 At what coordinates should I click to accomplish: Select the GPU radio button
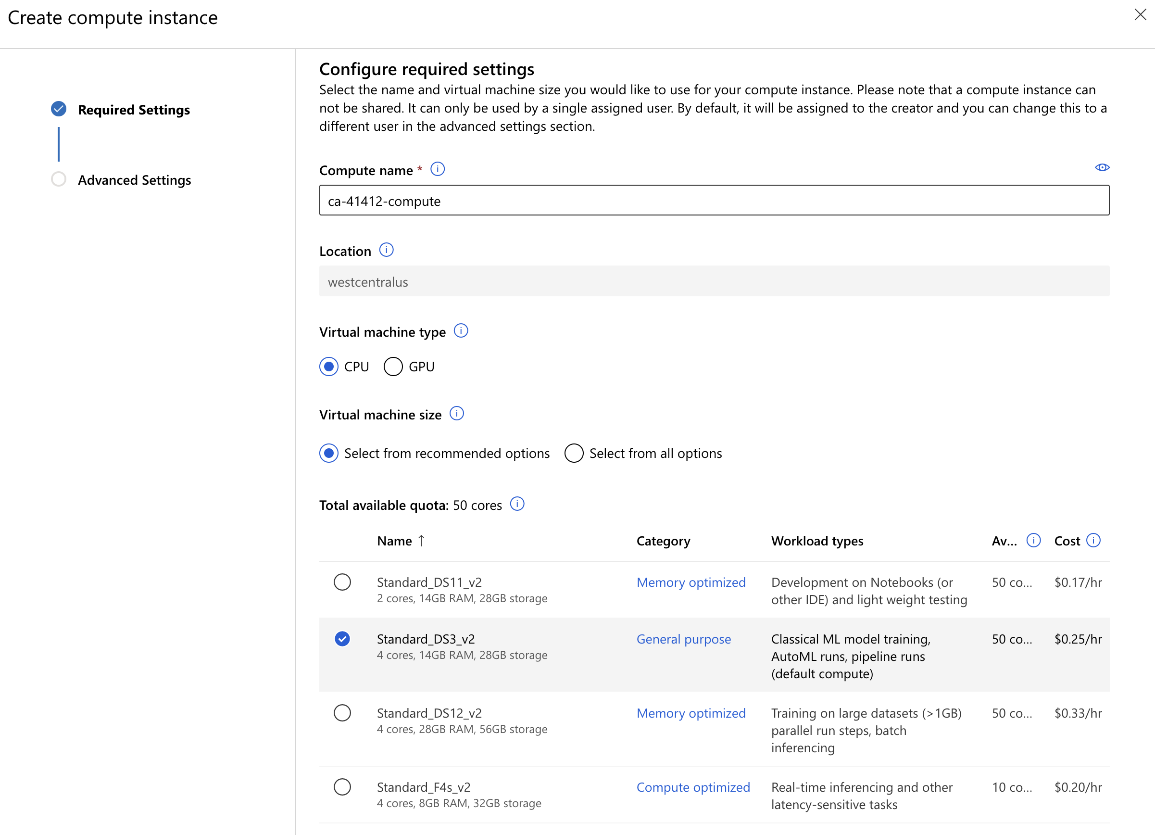pyautogui.click(x=393, y=367)
